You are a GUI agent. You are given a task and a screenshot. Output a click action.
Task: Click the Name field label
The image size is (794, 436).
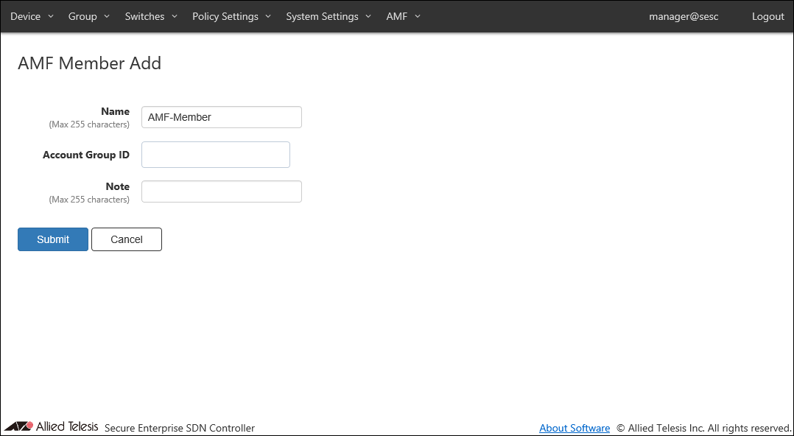click(115, 111)
